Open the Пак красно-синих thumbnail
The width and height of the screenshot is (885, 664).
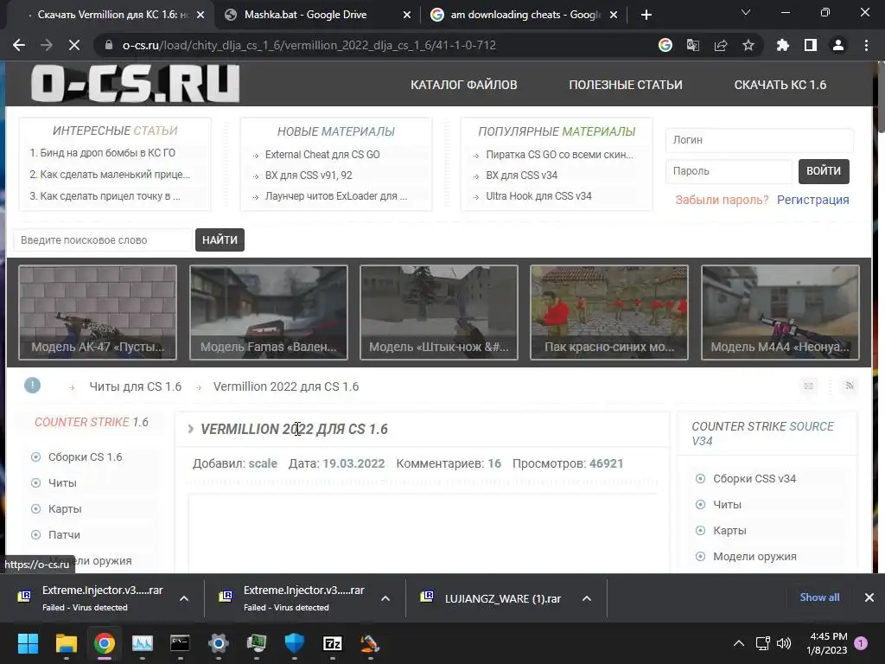[x=609, y=312]
